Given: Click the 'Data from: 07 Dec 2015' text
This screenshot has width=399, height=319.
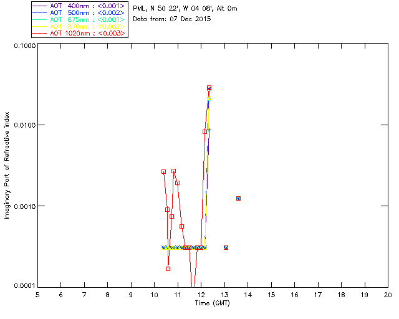Looking at the screenshot, I should coord(172,19).
